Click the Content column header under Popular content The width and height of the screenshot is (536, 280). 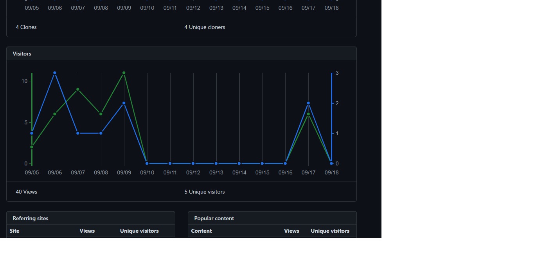pos(201,231)
